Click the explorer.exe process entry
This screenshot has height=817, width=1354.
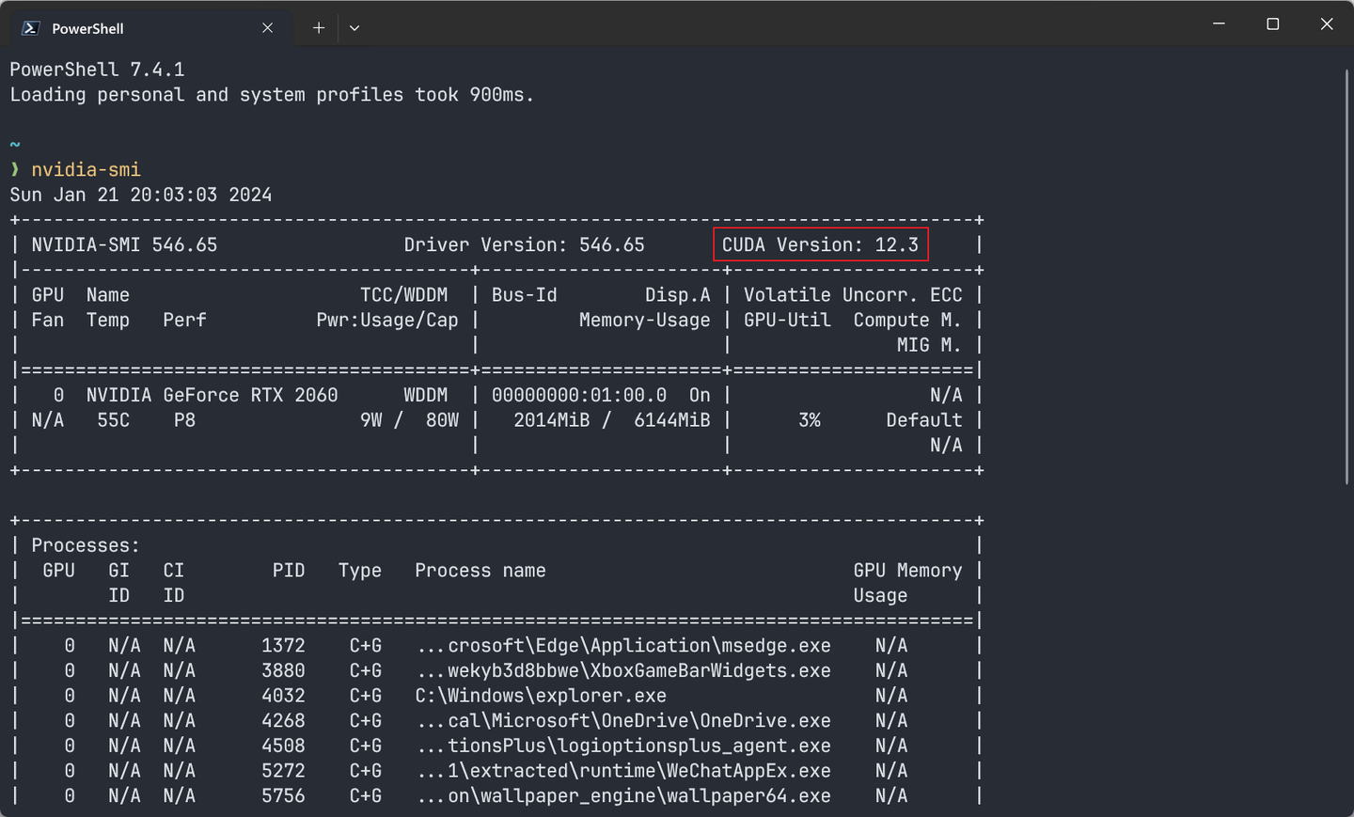(x=541, y=695)
